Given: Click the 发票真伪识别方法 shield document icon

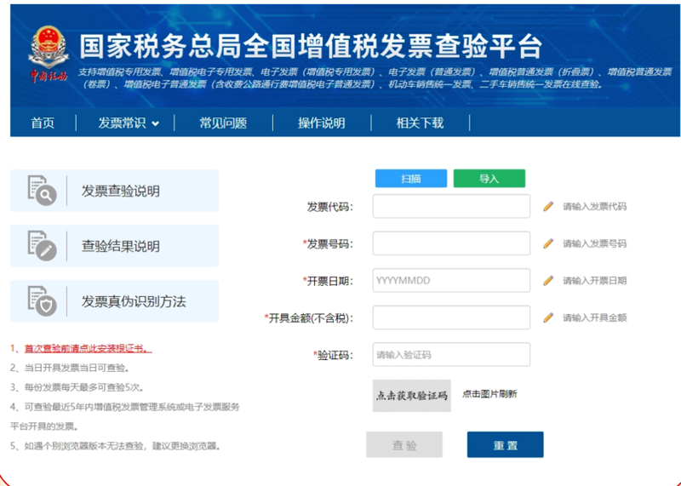Looking at the screenshot, I should click(x=42, y=301).
